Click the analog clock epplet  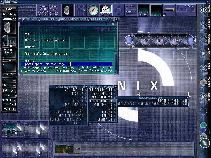click(93, 10)
